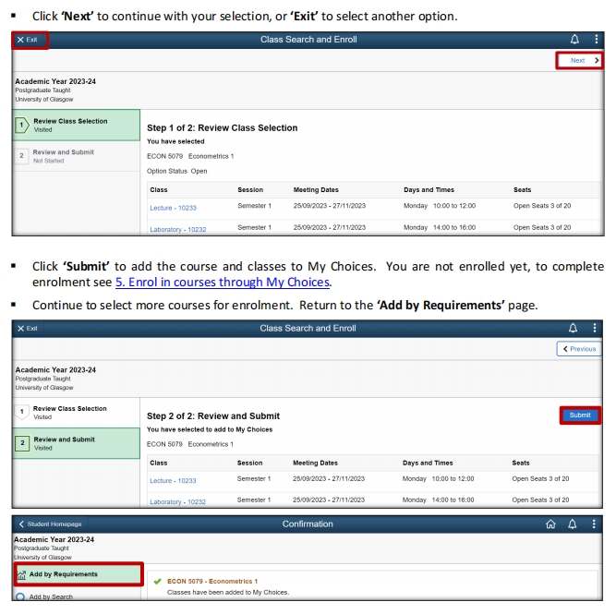This screenshot has height=614, width=616.
Task: Open the three-dot menu above the Next button
Action: (596, 40)
